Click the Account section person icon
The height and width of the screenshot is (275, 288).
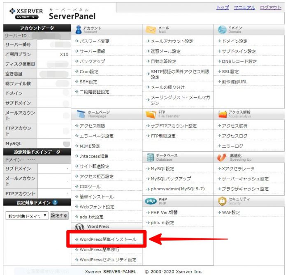[79, 30]
